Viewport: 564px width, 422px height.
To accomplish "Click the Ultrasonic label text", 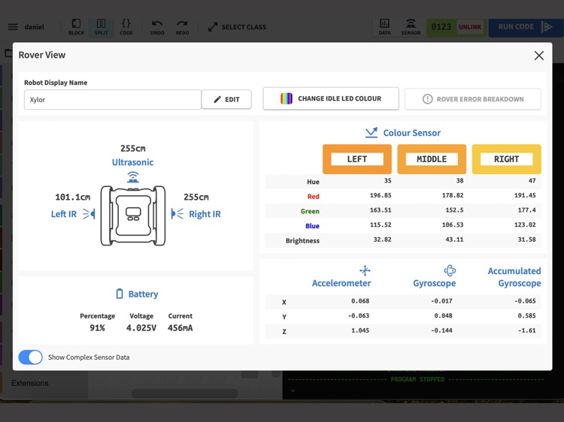I will coord(132,162).
